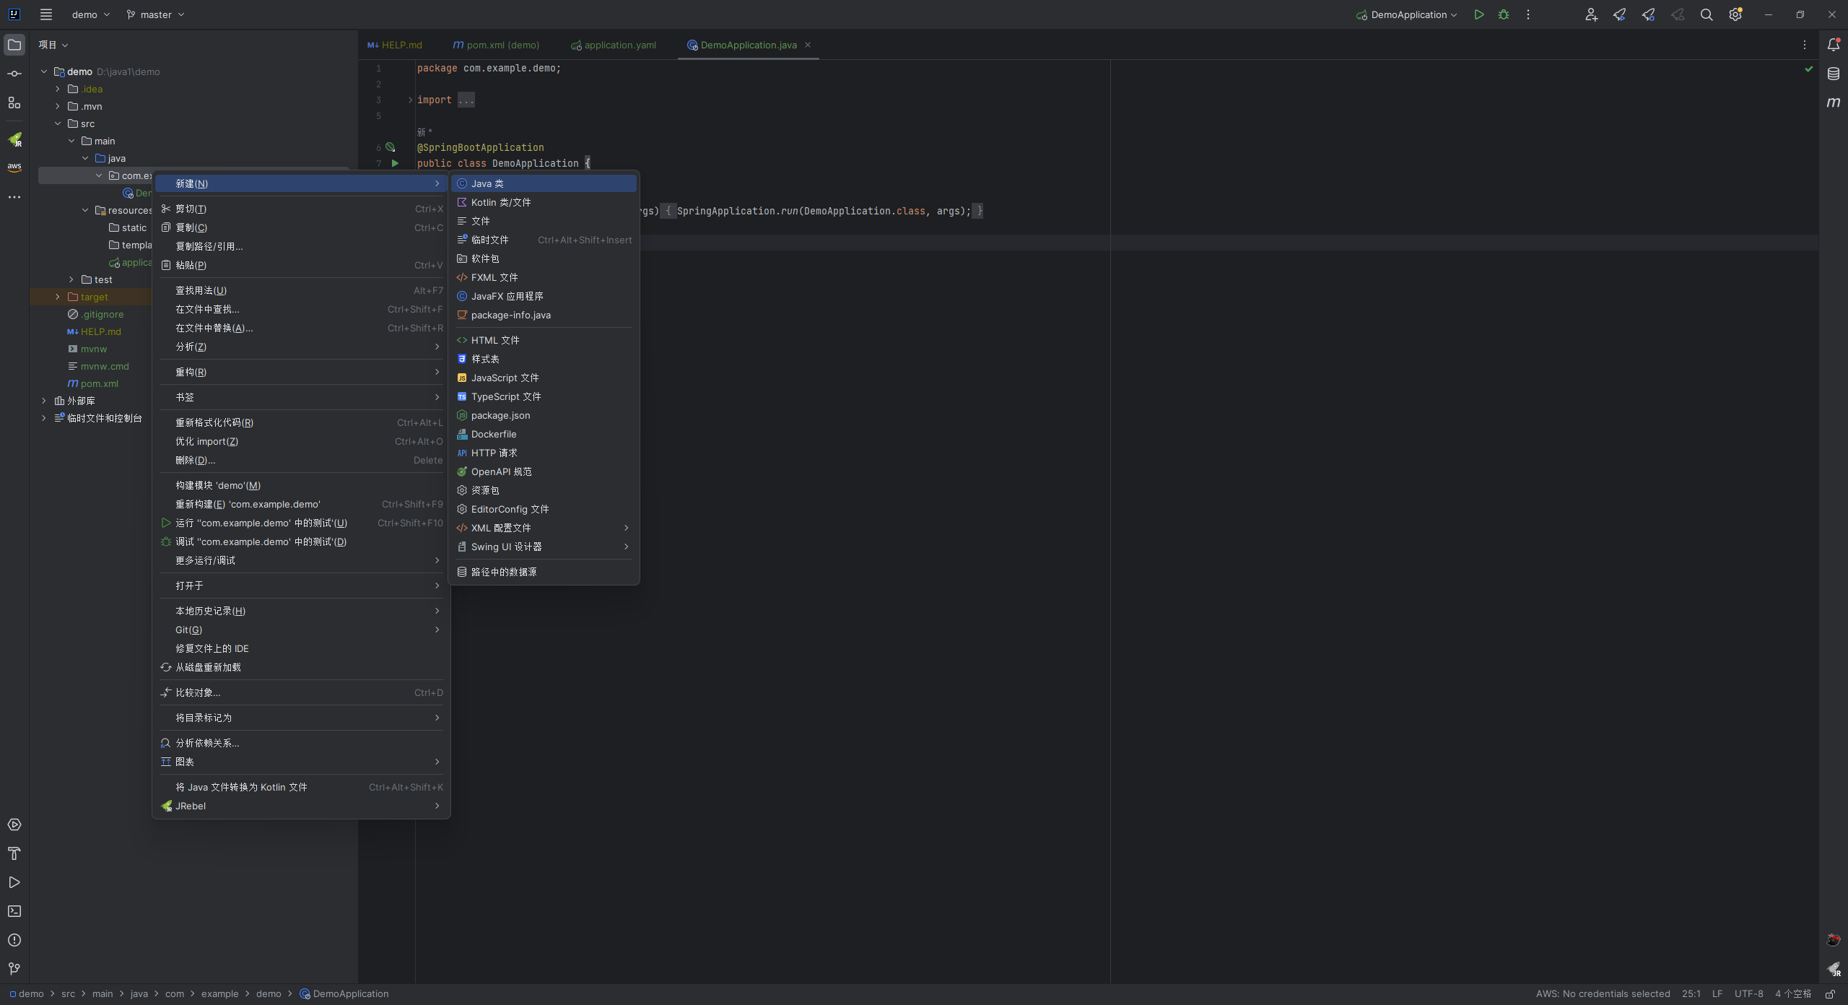Open the Terminal tool window icon
Image resolution: width=1848 pixels, height=1005 pixels.
(x=14, y=911)
